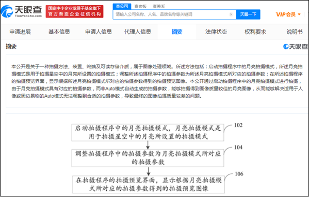309x197 pixels.
Task: Click the red government fund badge banner
Action: pyautogui.click(x=74, y=11)
